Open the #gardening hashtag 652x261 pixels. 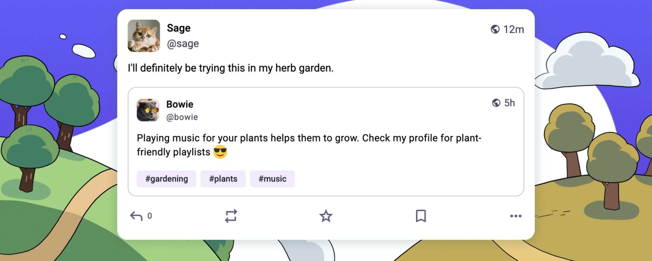166,179
